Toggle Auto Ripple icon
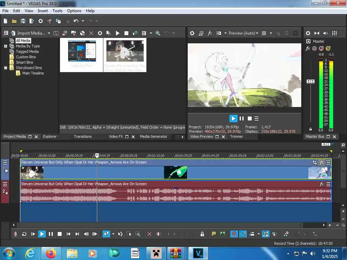 [252, 234]
